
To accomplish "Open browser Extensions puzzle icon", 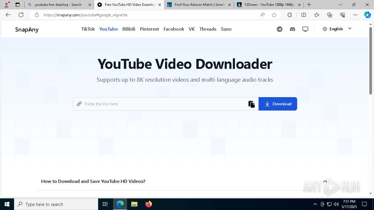I will tap(290, 15).
